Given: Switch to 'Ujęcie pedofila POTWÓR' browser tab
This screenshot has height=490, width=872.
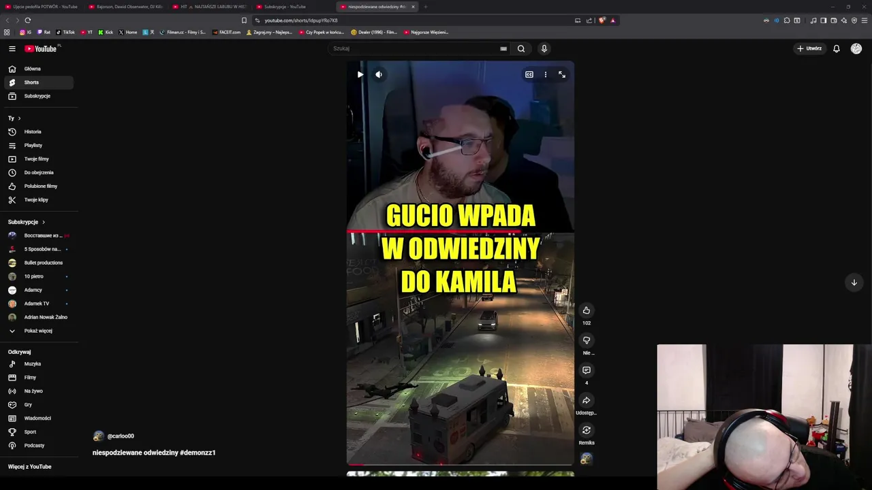Looking at the screenshot, I should click(x=41, y=7).
